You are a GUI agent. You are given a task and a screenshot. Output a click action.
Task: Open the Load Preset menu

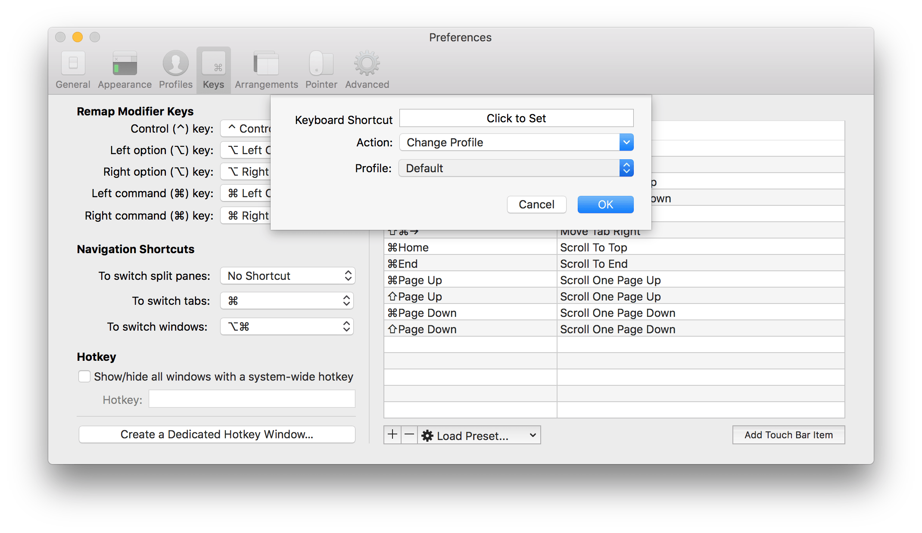[x=479, y=436]
